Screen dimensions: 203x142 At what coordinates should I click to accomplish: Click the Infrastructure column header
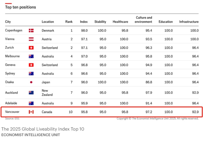pyautogui.click(x=189, y=22)
